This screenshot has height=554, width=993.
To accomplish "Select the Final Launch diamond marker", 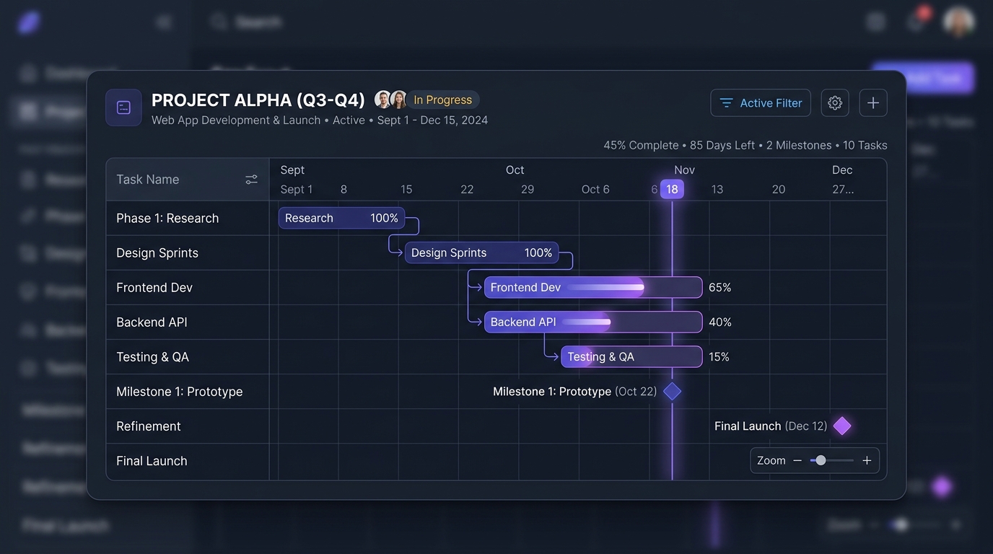I will coord(842,426).
